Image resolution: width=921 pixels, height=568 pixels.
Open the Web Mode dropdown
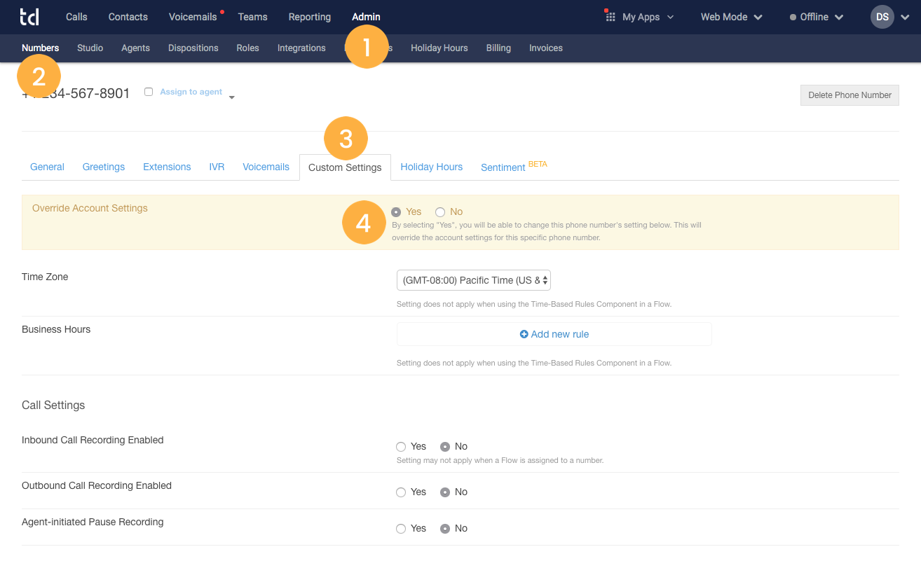pos(732,17)
